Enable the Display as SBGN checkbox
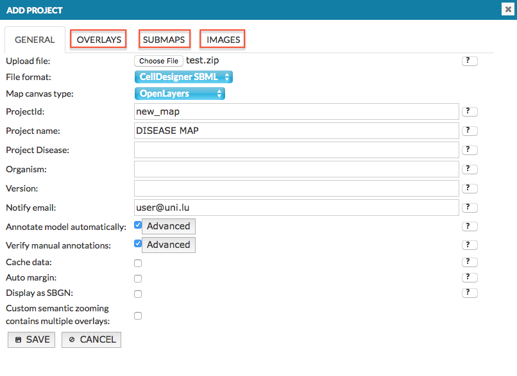This screenshot has width=517, height=376. coord(138,294)
